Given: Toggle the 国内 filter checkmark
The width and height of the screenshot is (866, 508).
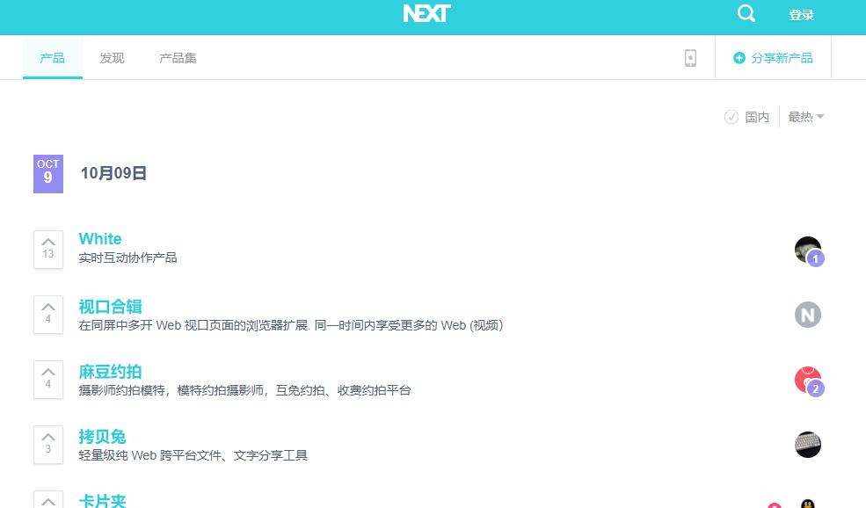Looking at the screenshot, I should click(732, 116).
